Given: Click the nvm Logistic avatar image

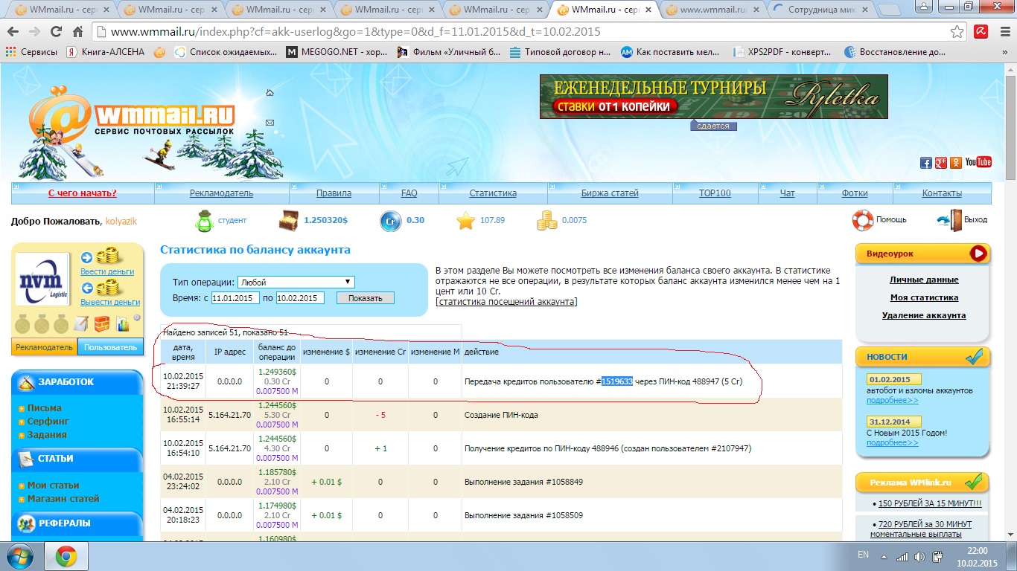Looking at the screenshot, I should pos(43,279).
